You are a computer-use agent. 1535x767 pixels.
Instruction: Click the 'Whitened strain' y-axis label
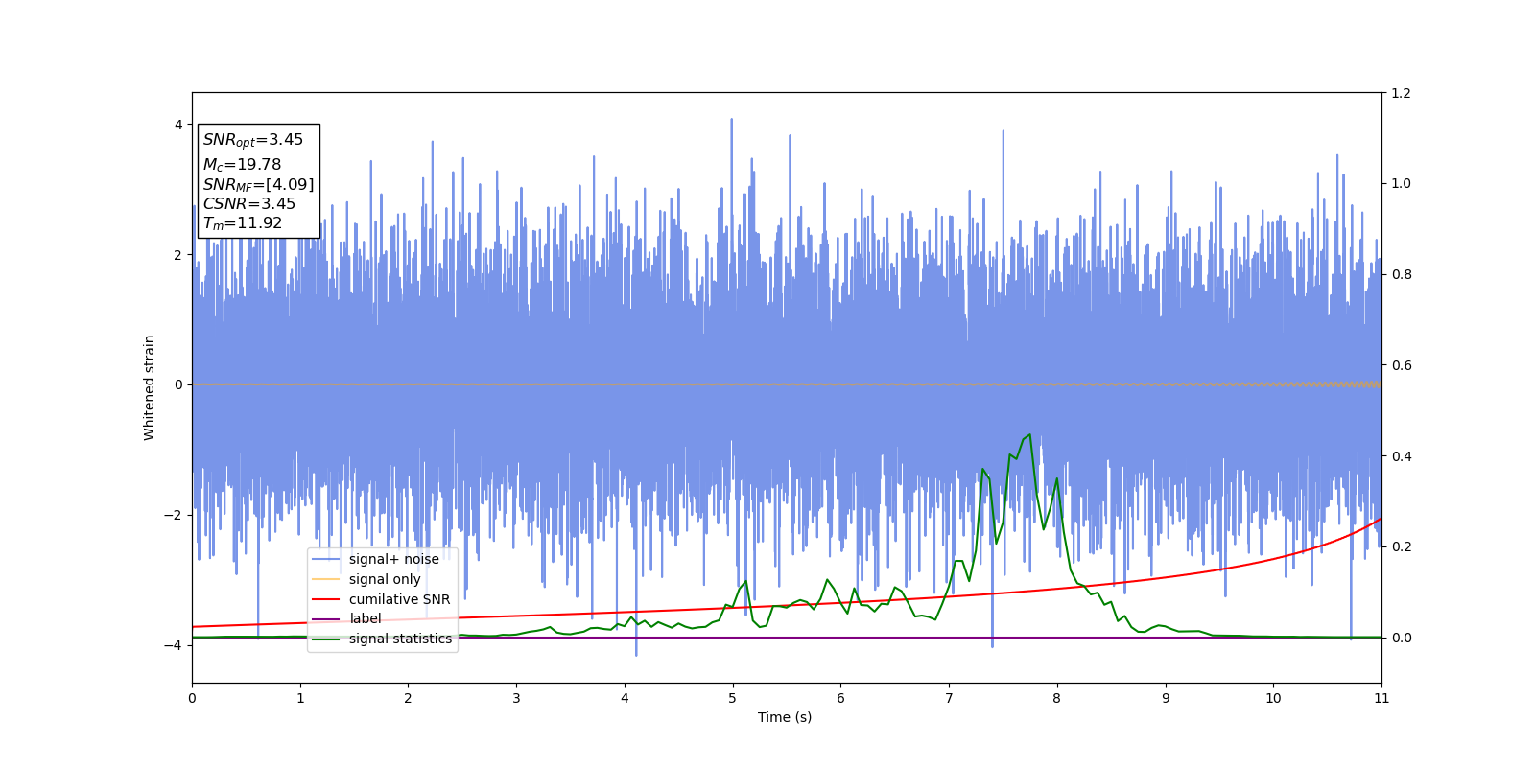[x=150, y=387]
